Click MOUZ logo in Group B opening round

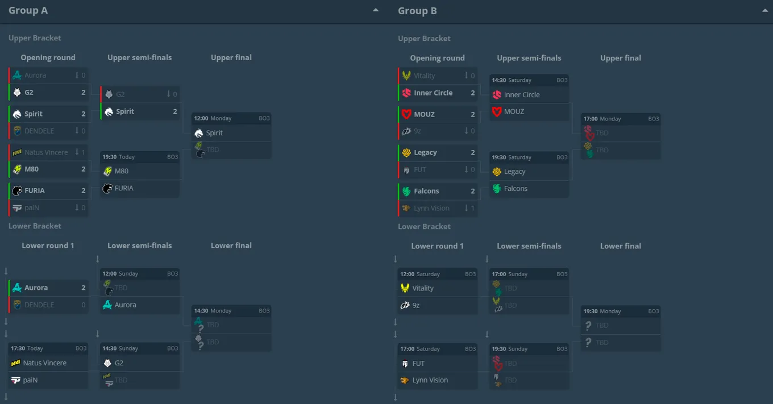pyautogui.click(x=406, y=114)
